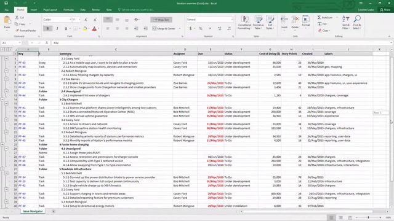Collapse the 5 Roadside Infrastructure group

[x=2, y=169]
